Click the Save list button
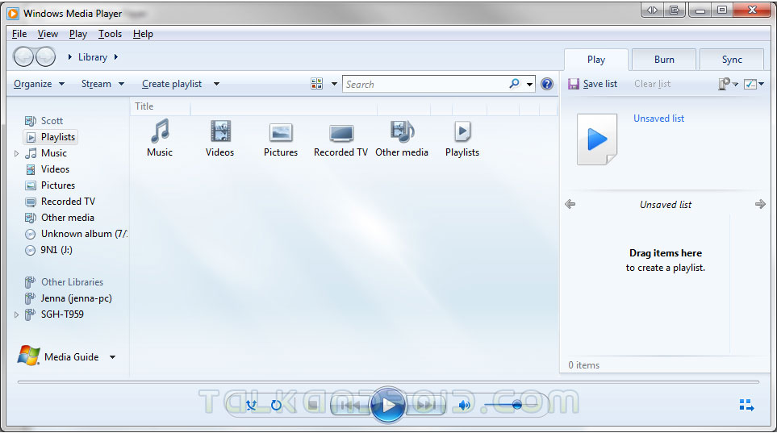This screenshot has height=433, width=777. [593, 84]
